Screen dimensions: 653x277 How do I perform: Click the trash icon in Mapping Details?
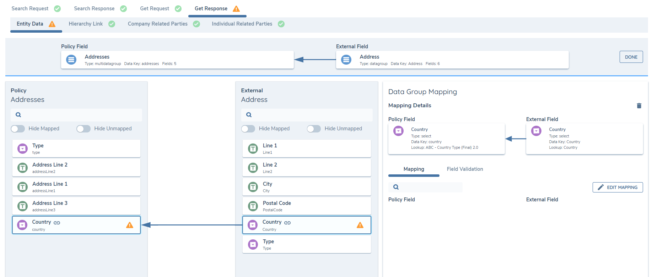639,106
